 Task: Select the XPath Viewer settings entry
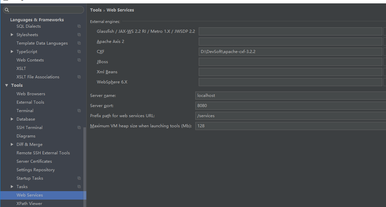point(29,204)
